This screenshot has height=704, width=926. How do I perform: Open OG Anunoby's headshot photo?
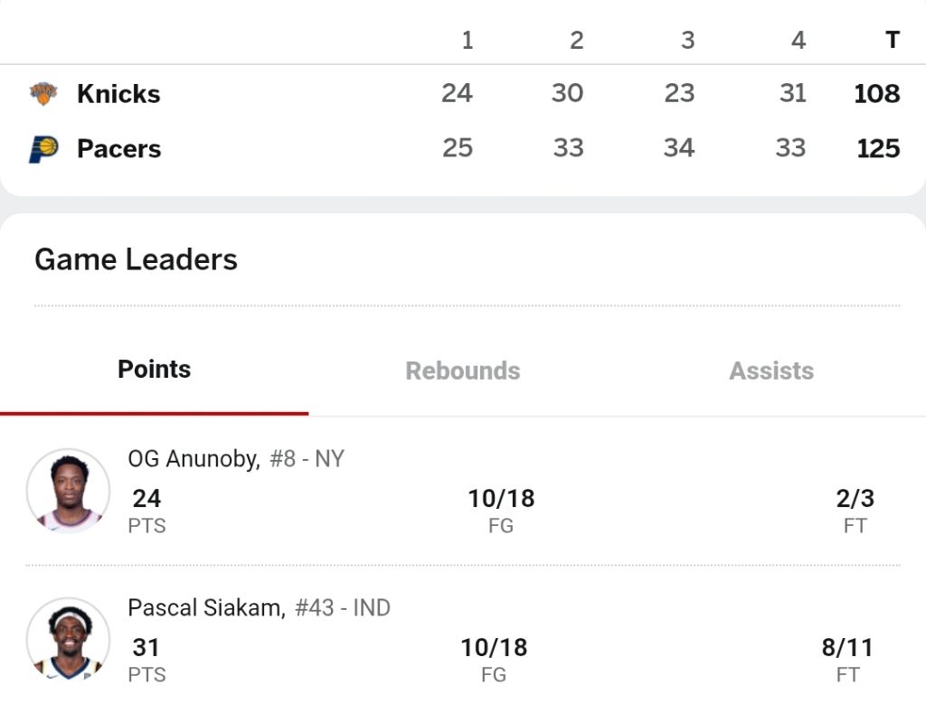point(68,491)
